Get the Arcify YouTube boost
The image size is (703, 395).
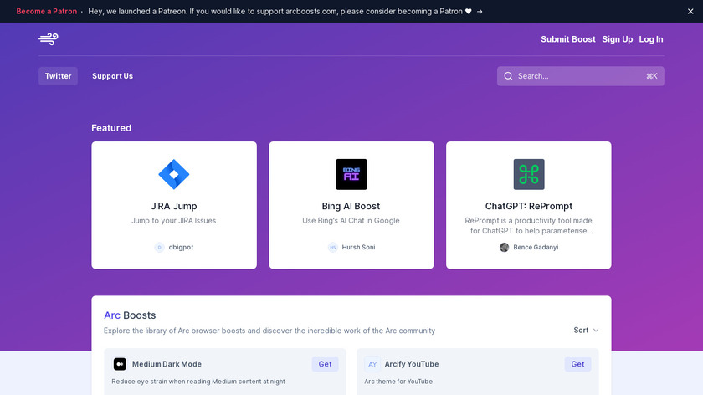[577, 364]
